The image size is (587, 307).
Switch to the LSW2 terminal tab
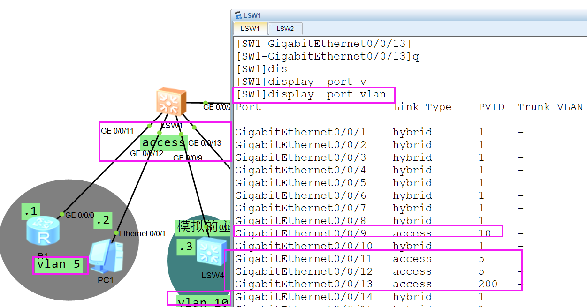285,29
